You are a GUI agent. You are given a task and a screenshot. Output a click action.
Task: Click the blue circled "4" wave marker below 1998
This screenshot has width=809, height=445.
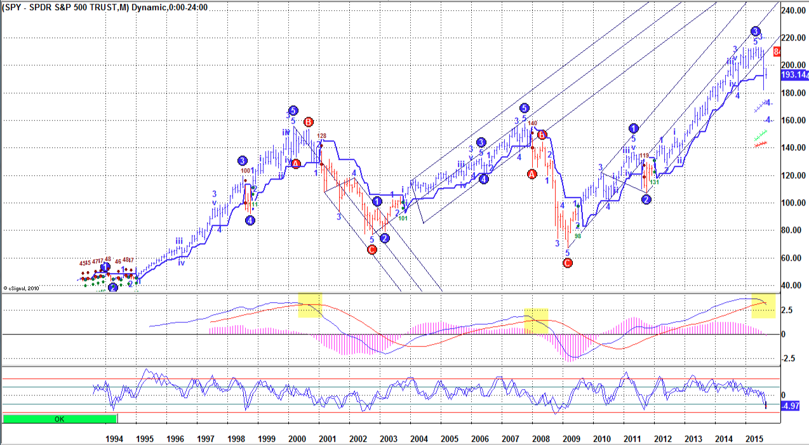click(x=250, y=220)
